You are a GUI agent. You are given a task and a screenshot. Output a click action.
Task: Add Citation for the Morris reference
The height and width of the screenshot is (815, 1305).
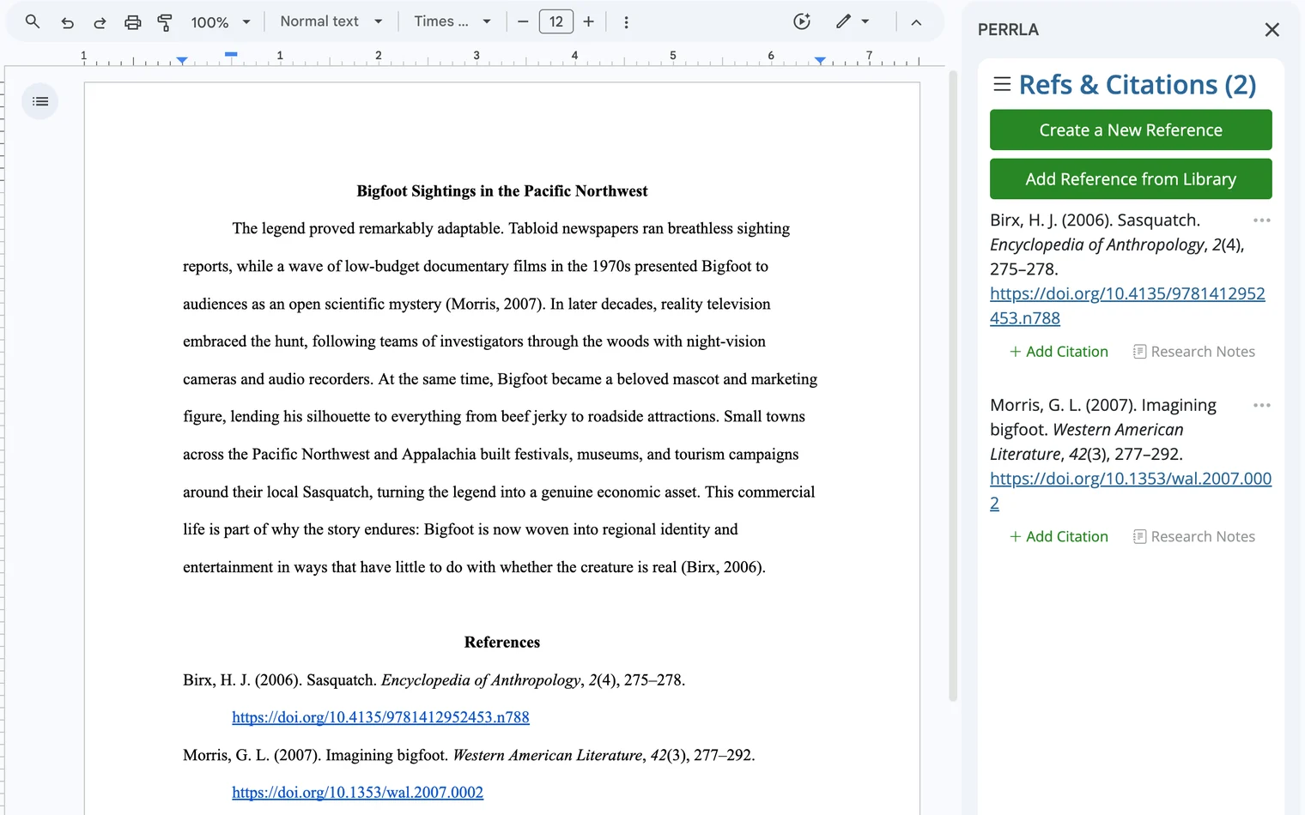(x=1059, y=536)
